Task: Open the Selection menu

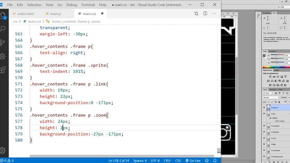Action: [x=34, y=5]
